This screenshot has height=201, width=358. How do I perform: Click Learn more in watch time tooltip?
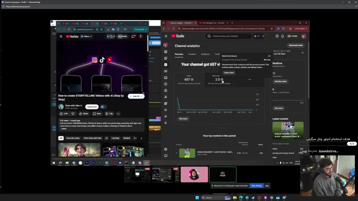pos(229,73)
